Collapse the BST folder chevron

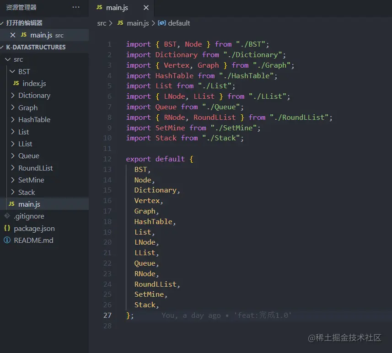(12, 71)
